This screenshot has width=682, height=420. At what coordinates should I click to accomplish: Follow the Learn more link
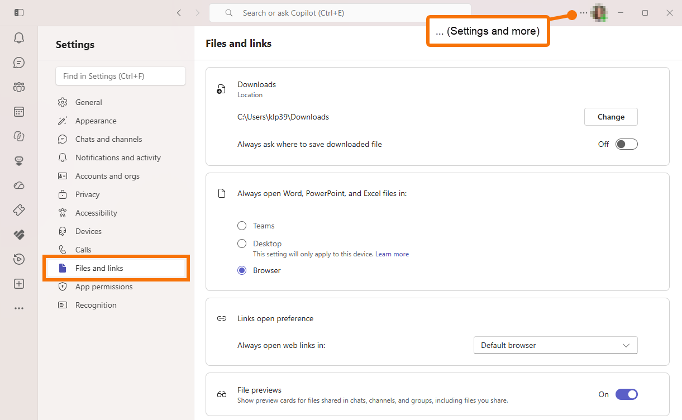[392, 254]
